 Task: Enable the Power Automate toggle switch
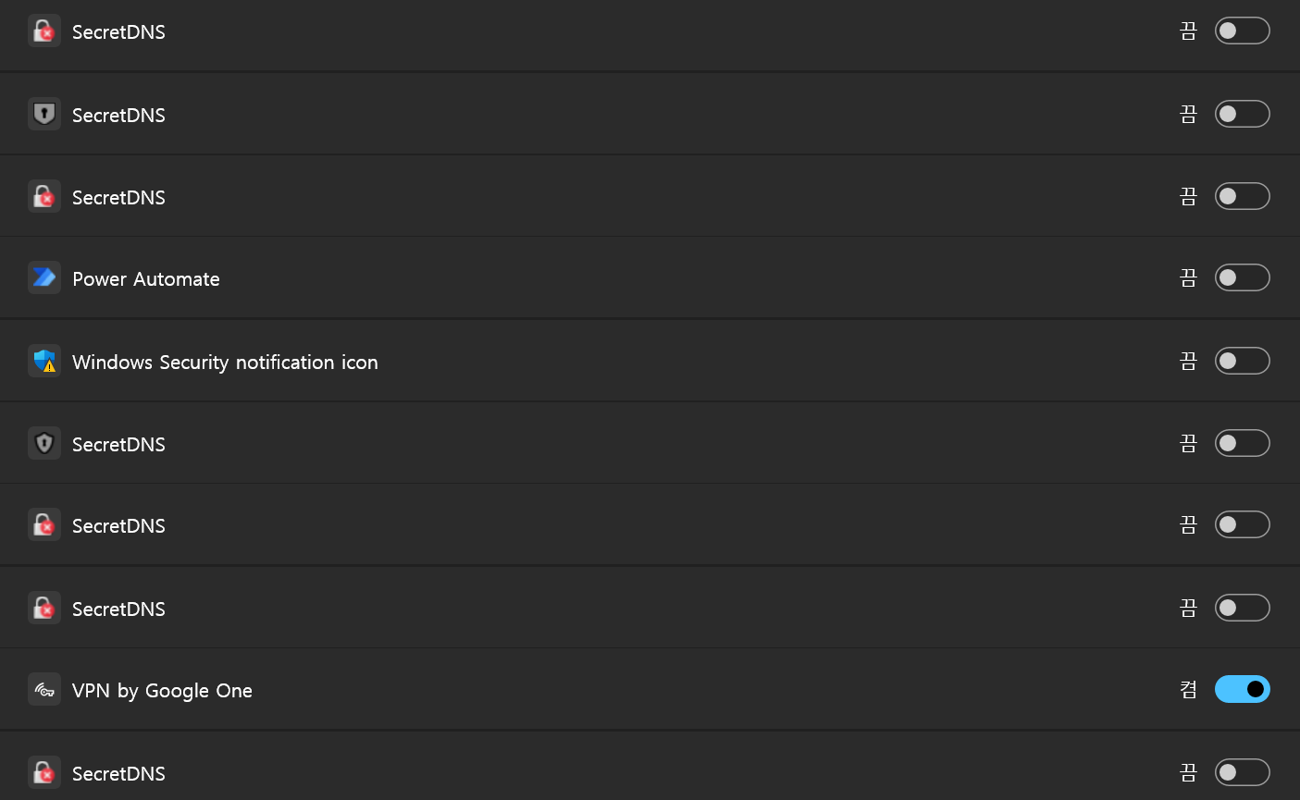click(1242, 277)
